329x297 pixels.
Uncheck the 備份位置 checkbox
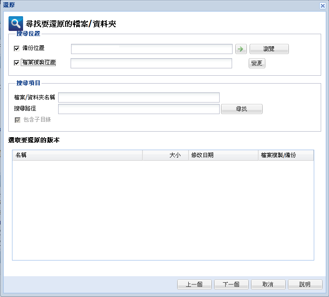[17, 48]
